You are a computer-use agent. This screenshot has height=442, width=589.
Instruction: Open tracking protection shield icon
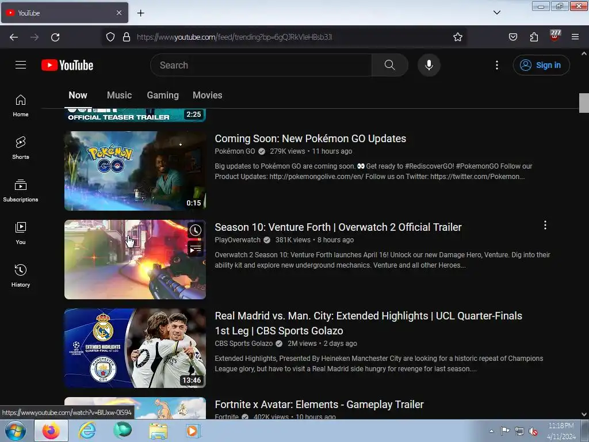point(110,37)
